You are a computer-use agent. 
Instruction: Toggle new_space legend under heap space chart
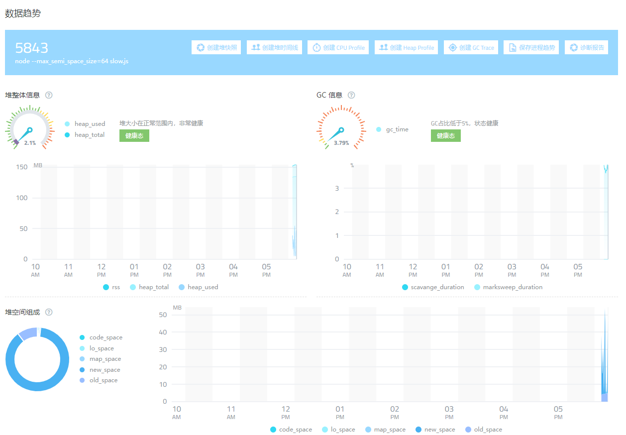(434, 430)
